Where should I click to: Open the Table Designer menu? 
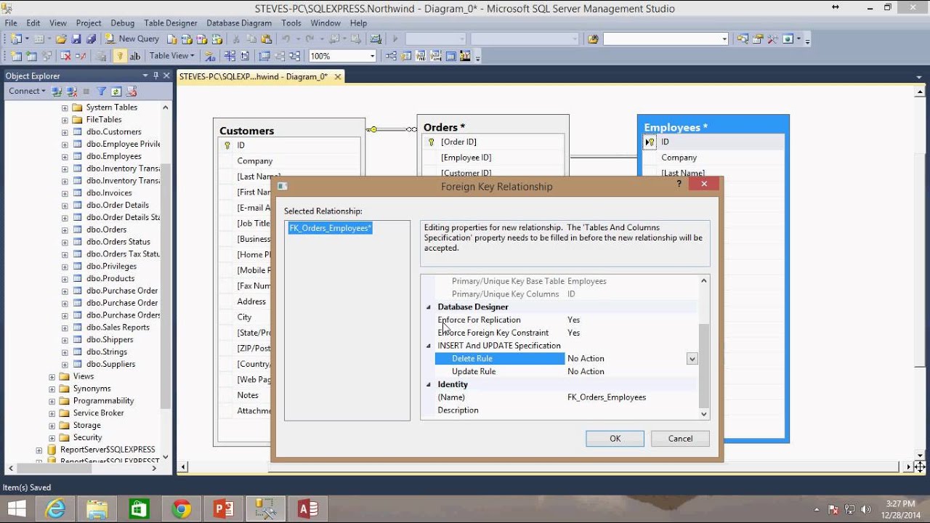tap(171, 23)
